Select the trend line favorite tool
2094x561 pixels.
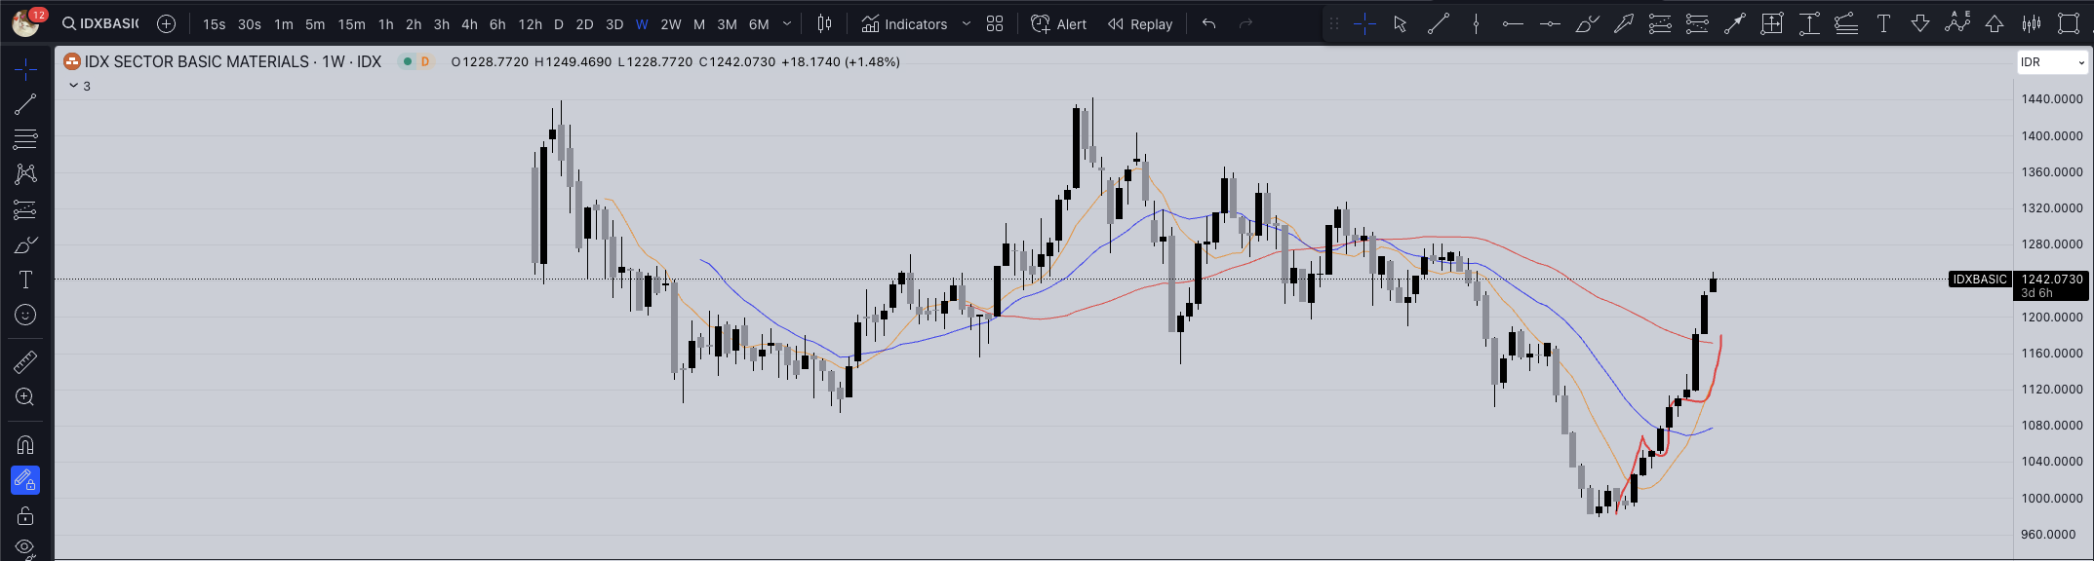(1438, 24)
